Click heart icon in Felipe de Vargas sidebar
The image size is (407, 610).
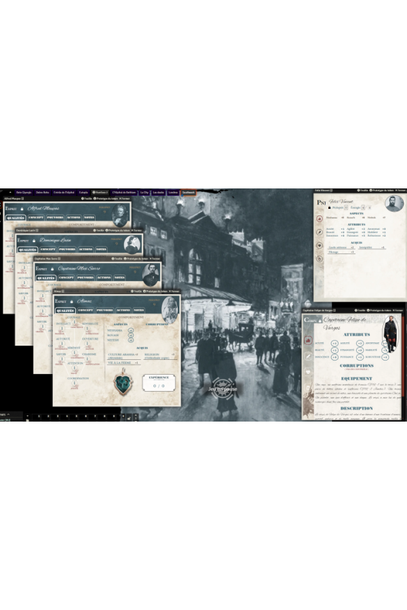coord(308,372)
